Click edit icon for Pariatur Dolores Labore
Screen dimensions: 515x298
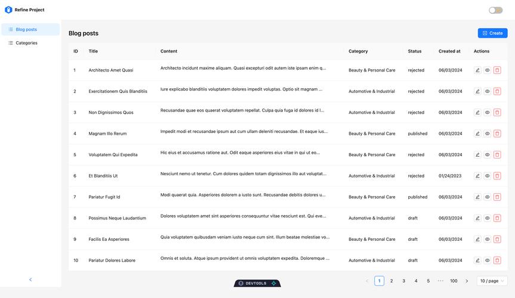(477, 260)
